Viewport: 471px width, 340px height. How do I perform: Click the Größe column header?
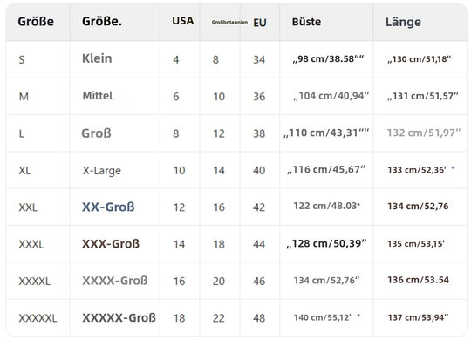click(36, 22)
